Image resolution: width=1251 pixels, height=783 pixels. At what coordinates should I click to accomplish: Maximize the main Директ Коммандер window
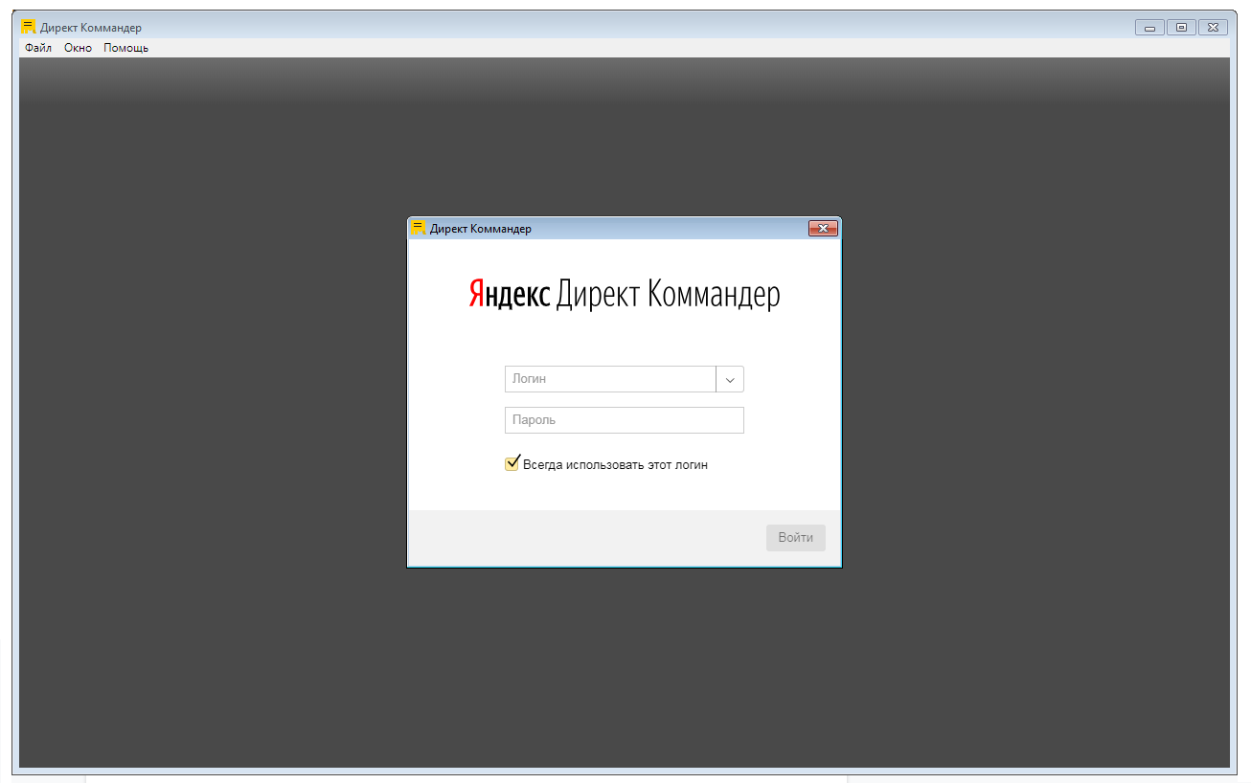1181,27
